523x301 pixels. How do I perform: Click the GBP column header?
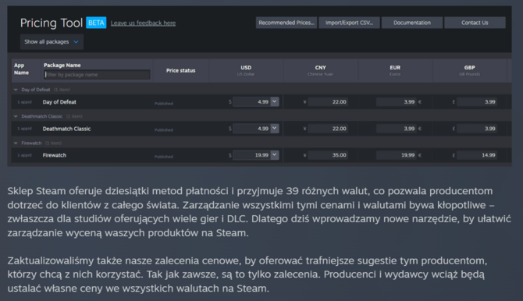(x=470, y=70)
